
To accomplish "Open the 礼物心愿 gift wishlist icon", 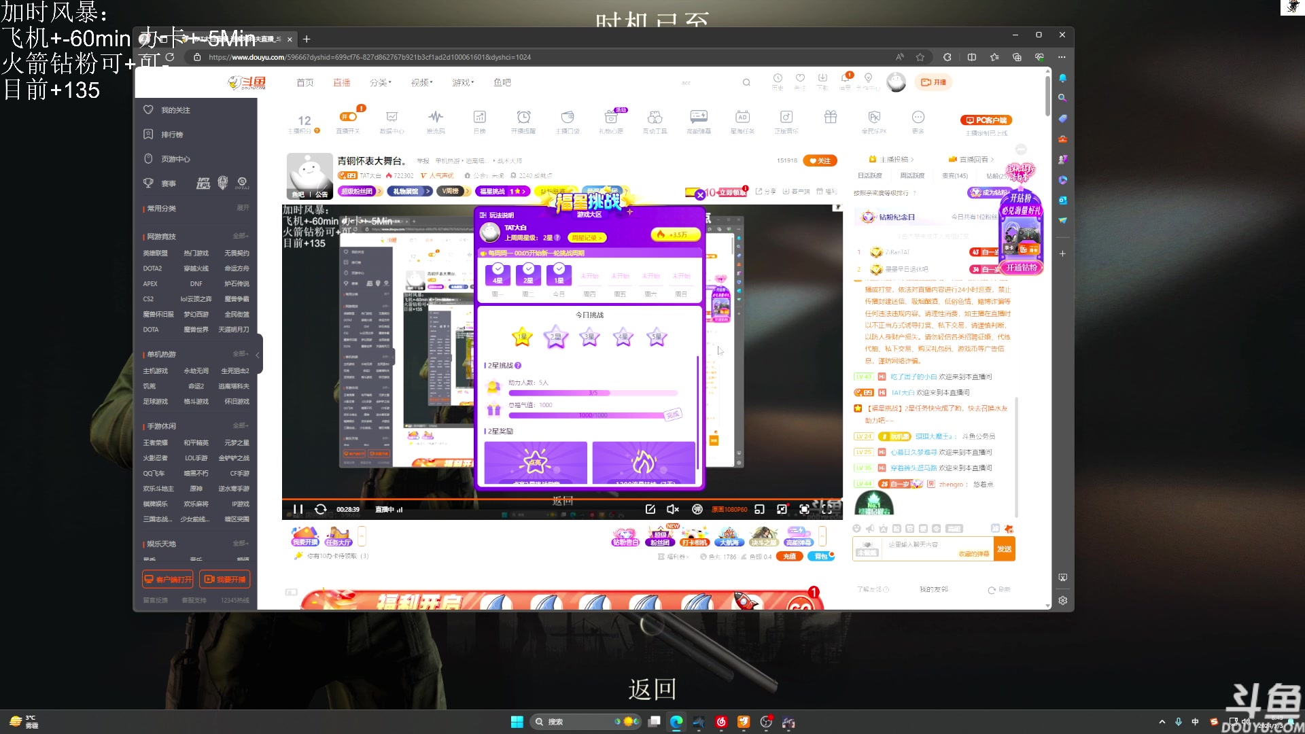I will click(610, 121).
